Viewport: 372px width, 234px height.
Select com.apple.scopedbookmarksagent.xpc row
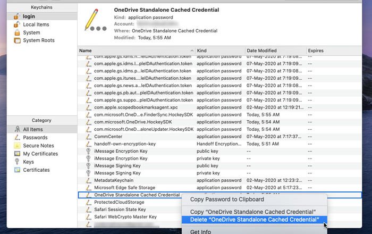coord(219,107)
